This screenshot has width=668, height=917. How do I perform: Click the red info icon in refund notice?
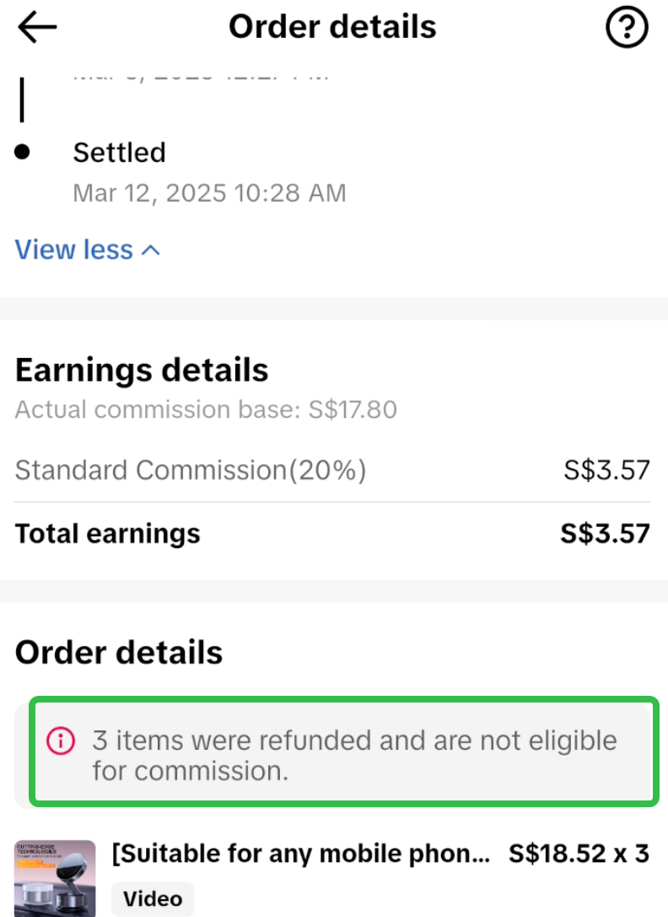[61, 741]
